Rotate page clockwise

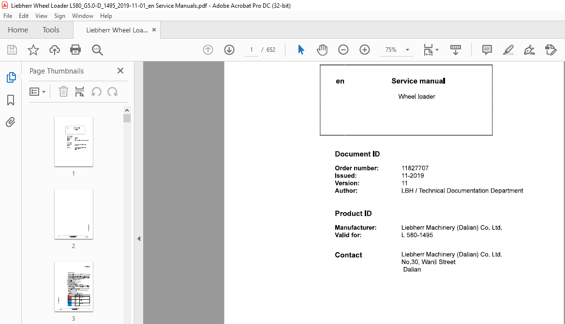point(112,91)
